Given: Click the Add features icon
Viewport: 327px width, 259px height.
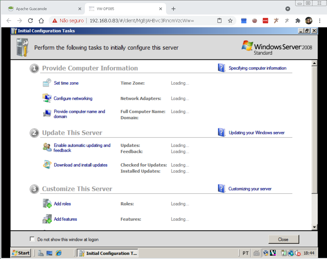Looking at the screenshot, I should (47, 219).
